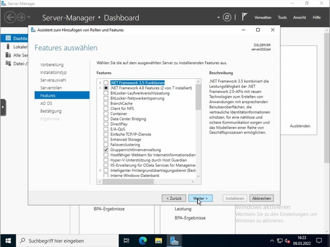330x247 pixels.
Task: Open the Tools menu
Action: (x=282, y=18)
